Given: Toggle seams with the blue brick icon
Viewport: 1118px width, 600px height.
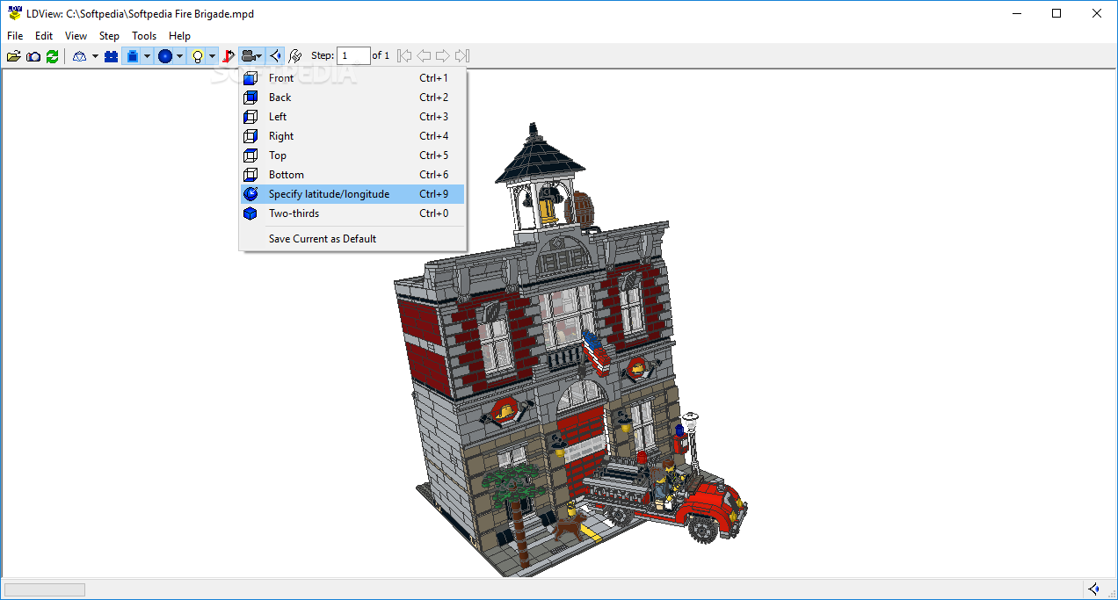Looking at the screenshot, I should (x=111, y=56).
